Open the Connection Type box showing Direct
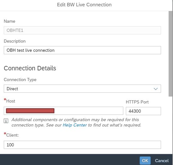 coord(82,89)
